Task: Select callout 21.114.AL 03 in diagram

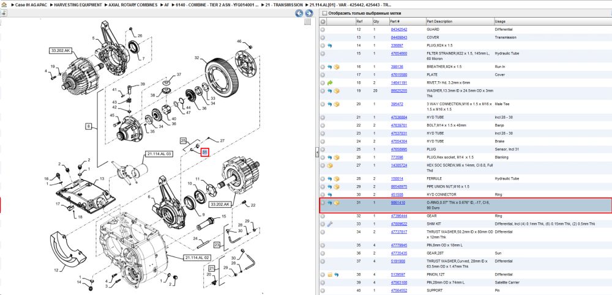Action: [159, 154]
